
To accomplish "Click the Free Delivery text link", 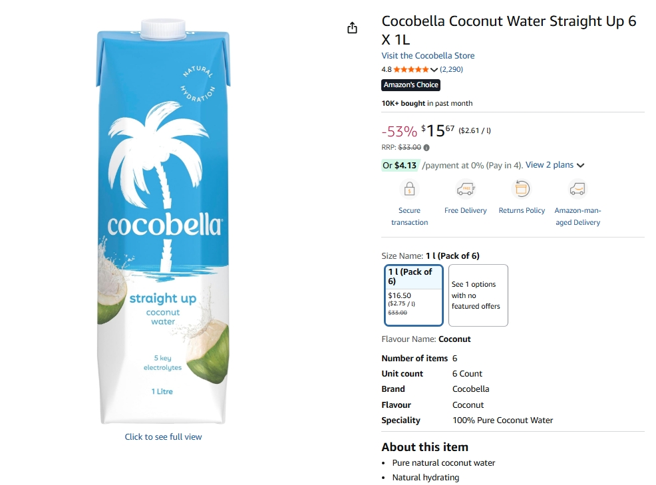I will click(x=465, y=210).
